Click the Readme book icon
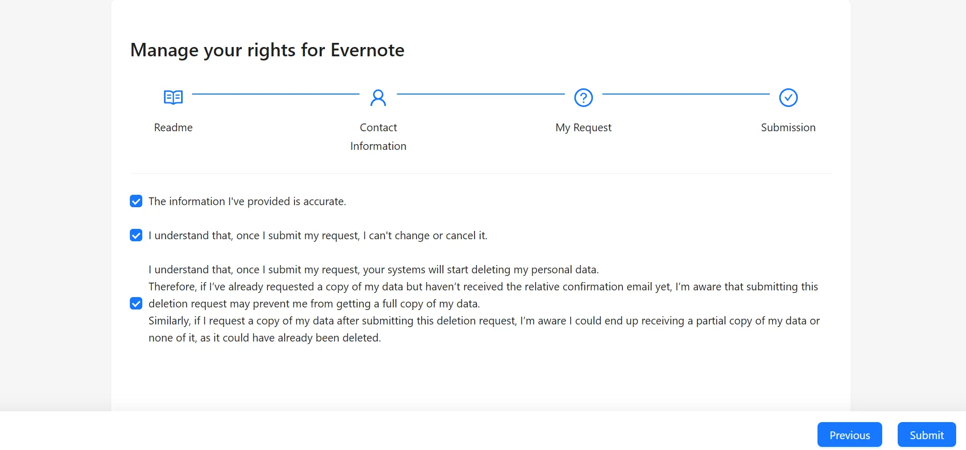 tap(173, 97)
